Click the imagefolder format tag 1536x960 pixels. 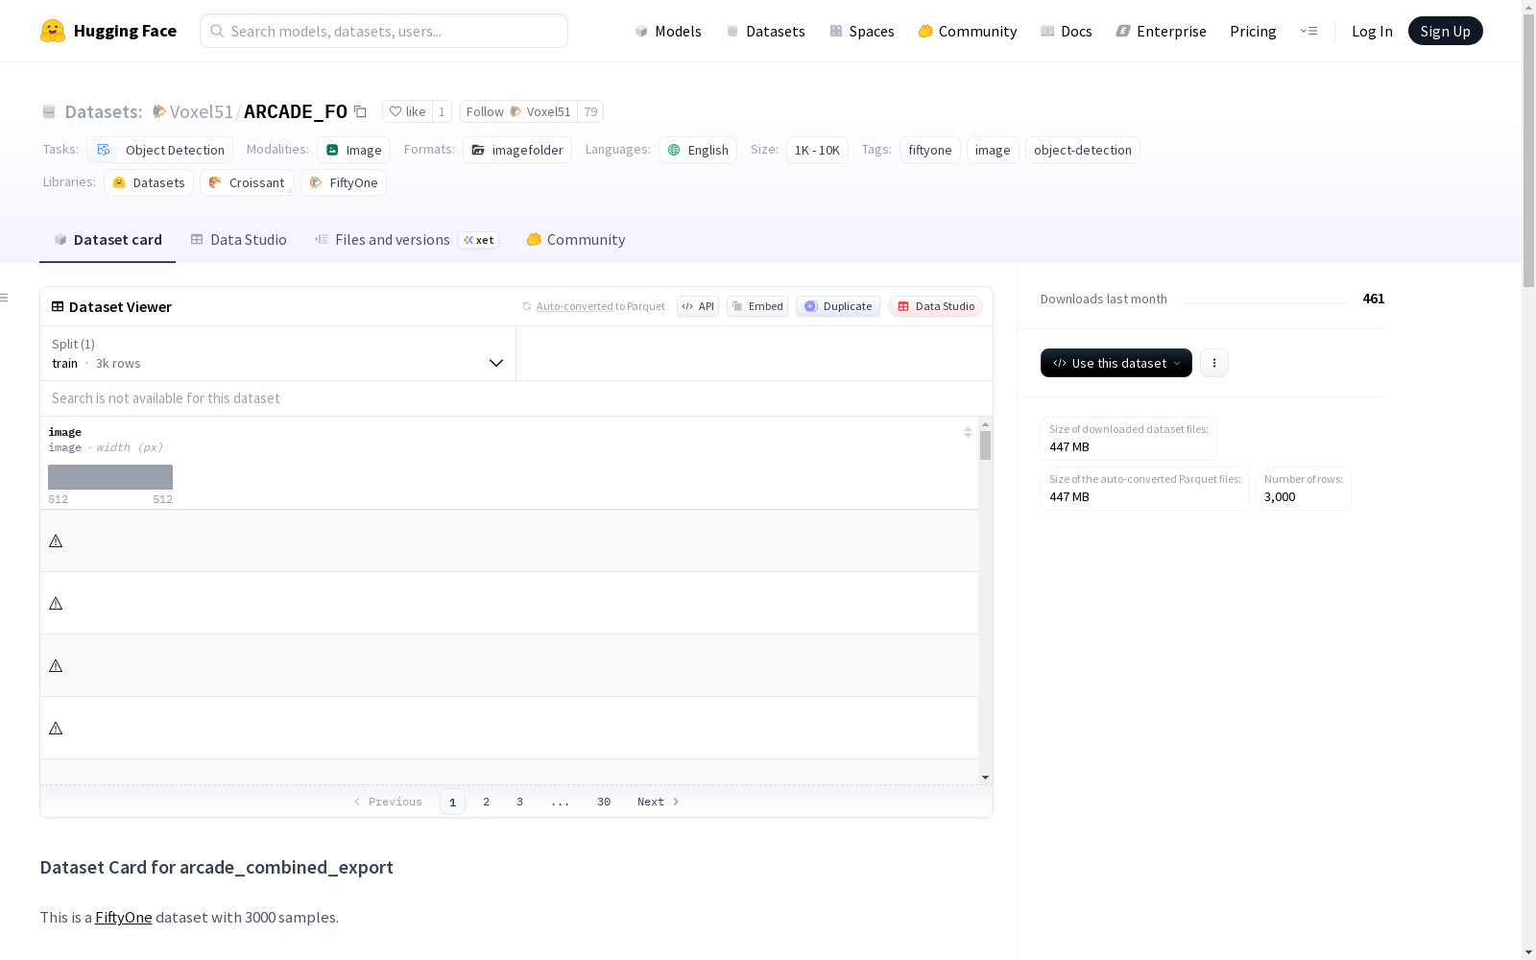point(517,150)
